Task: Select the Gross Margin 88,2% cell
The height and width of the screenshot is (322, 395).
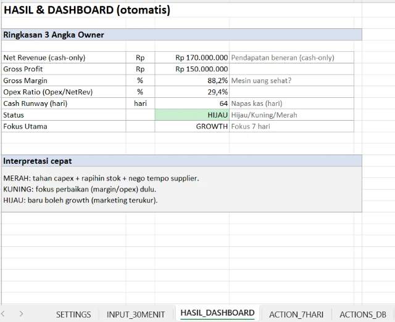Action: pos(192,81)
